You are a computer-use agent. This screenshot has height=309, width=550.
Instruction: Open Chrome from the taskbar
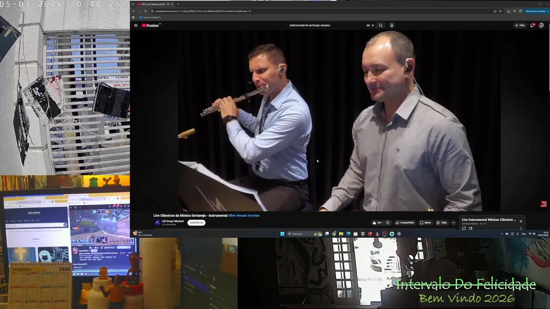(x=334, y=234)
